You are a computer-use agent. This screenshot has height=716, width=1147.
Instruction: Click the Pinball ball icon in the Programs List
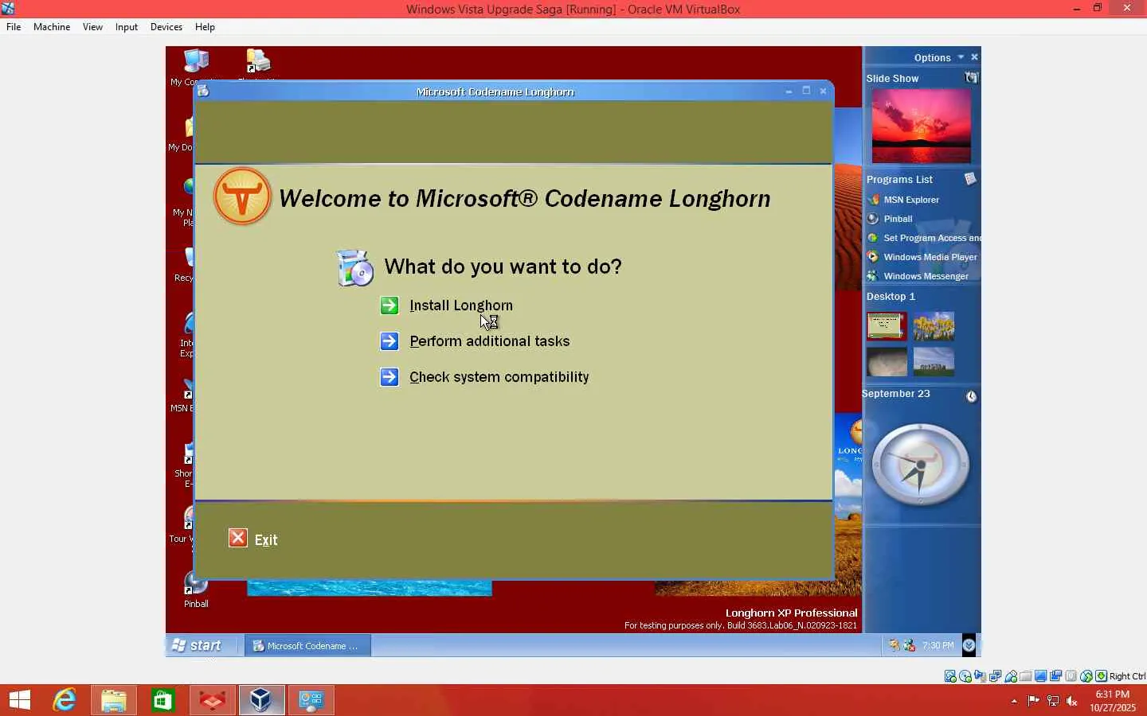coord(873,219)
